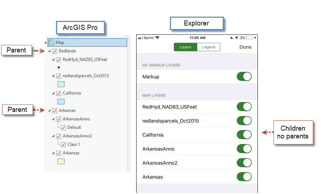Turn off RedHyd_NAD83_USFeet switch in Explorer
Screen dimensions: 321x194
pos(244,107)
